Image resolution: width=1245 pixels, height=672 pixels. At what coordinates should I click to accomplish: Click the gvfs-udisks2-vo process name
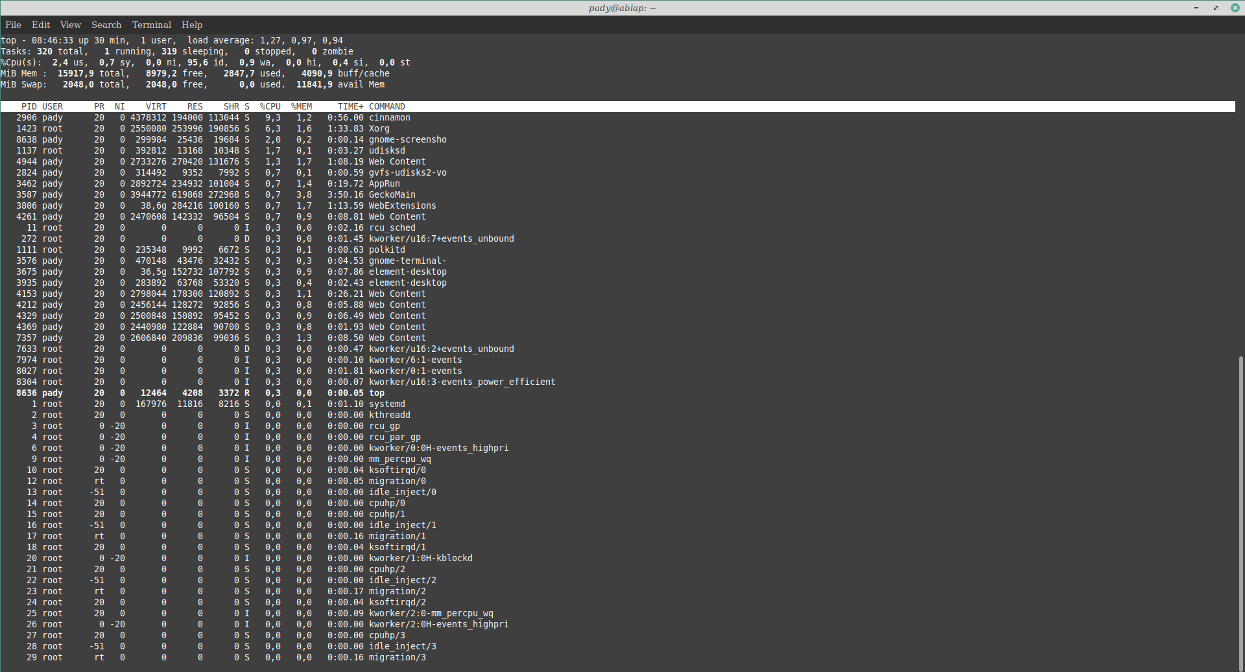[x=408, y=172]
